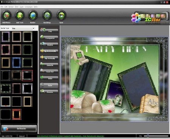Click the 70% zoom value

(141, 136)
